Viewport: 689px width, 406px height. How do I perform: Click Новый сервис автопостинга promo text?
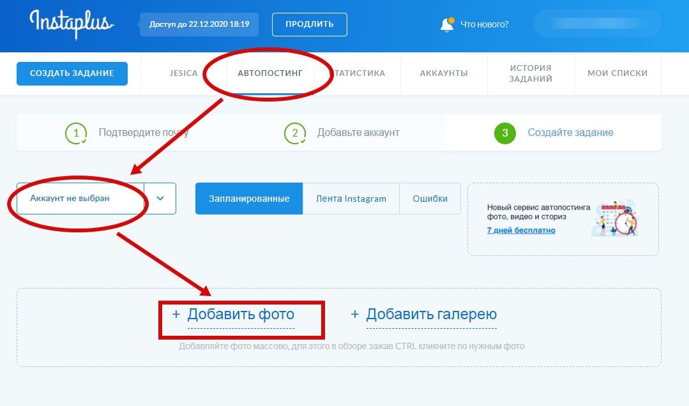point(538,212)
